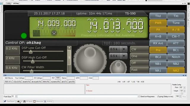The width and height of the screenshot is (190, 106).
Task: Click DSP Low Cut-Off slider
Action: coord(43,52)
